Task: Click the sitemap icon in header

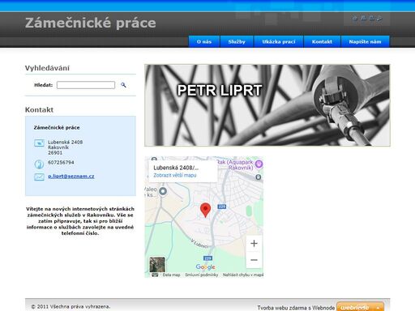Action: pyautogui.click(x=363, y=19)
